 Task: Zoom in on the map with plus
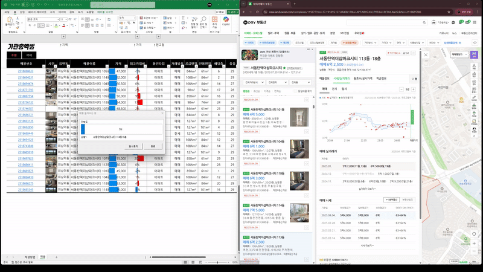point(474,244)
